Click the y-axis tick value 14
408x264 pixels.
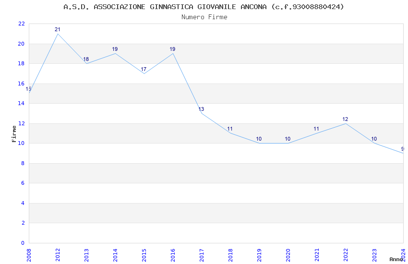coord(21,103)
